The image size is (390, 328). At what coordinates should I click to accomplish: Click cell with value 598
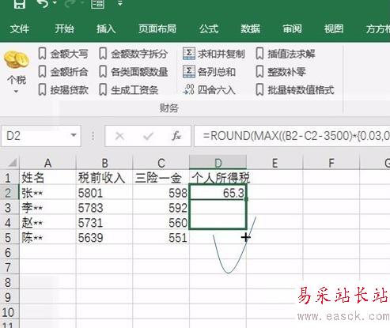pyautogui.click(x=161, y=193)
